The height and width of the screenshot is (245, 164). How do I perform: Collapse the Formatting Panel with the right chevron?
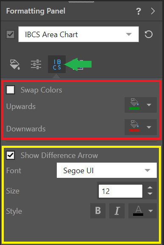coord(153,11)
